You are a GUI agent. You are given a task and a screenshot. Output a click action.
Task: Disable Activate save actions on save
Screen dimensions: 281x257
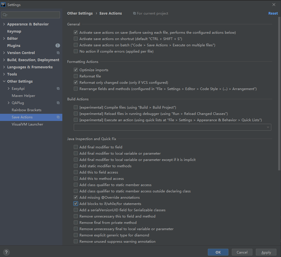(x=76, y=32)
